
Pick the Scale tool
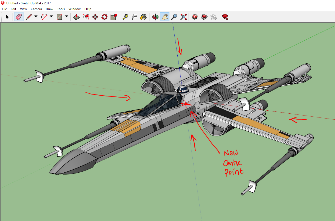(x=114, y=17)
